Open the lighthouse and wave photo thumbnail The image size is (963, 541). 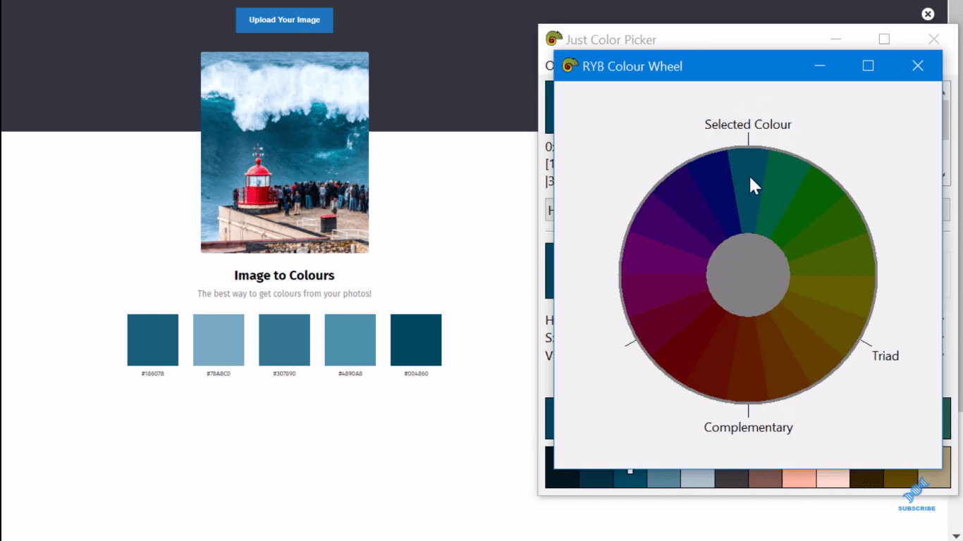285,152
